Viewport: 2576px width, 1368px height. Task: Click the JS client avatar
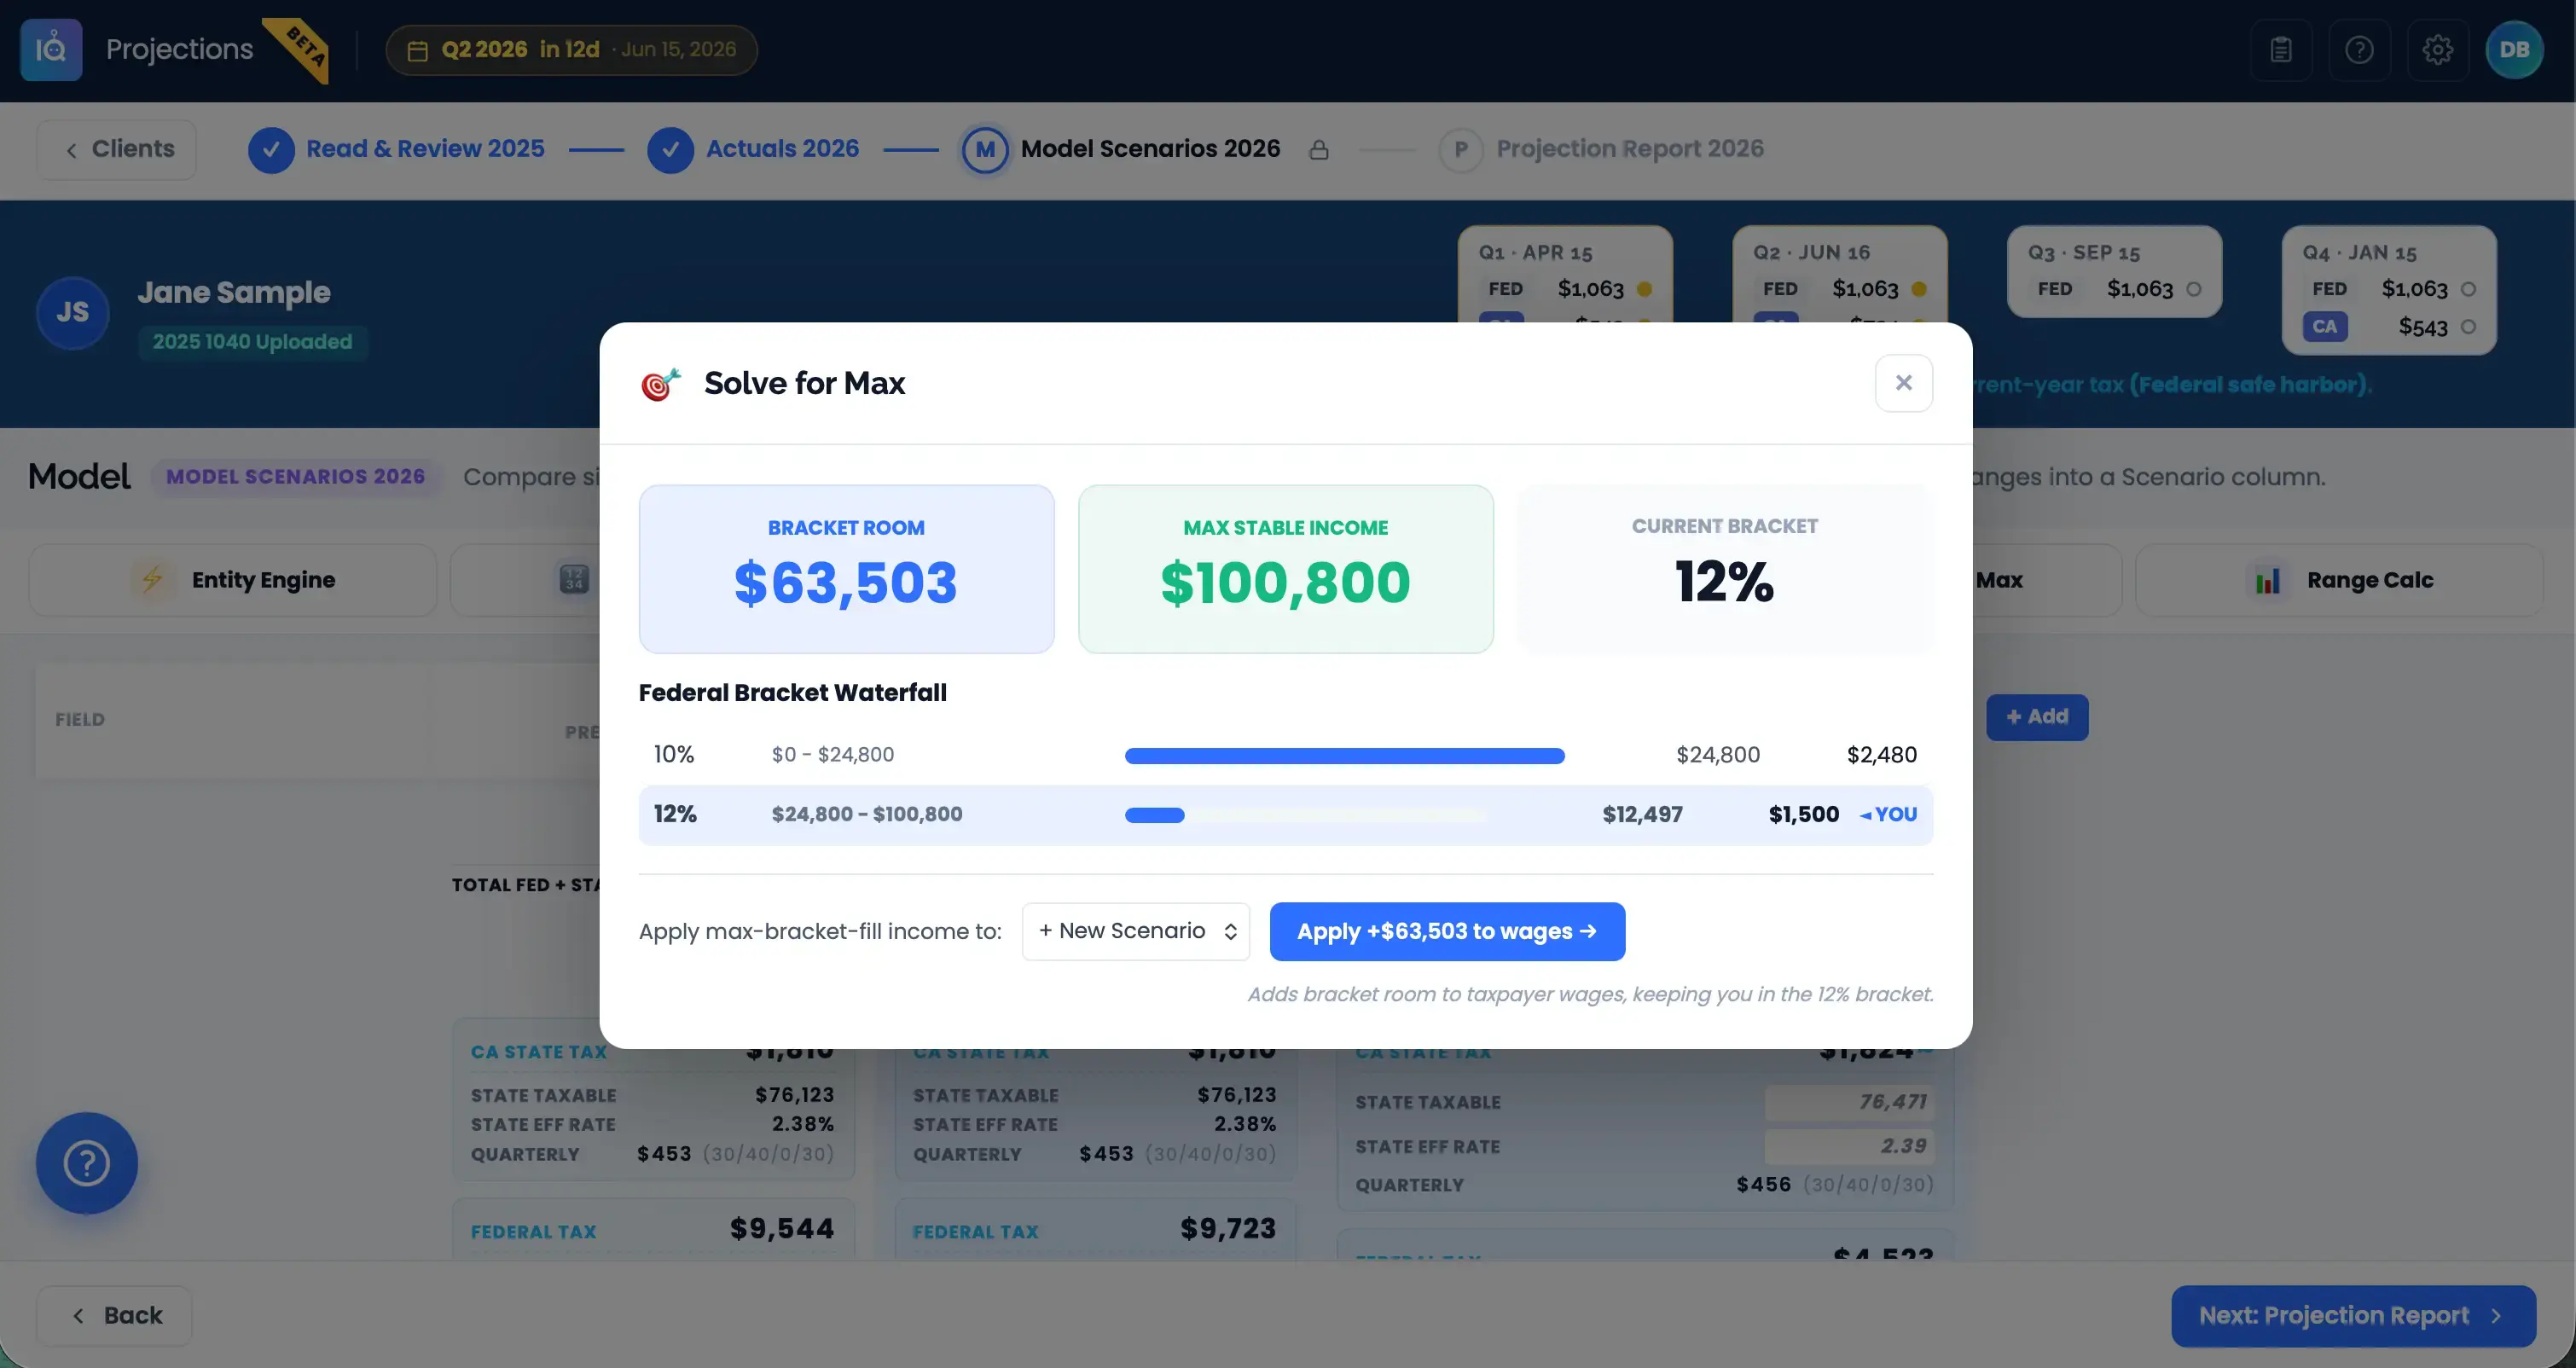(x=72, y=312)
